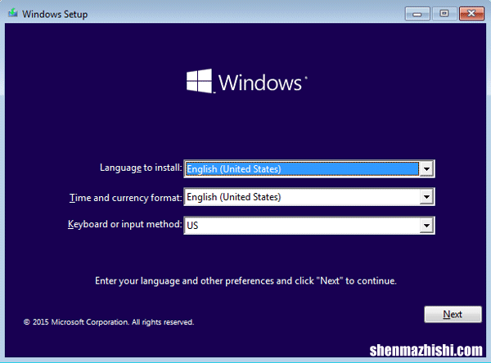Open the Time and currency format combo box
Image resolution: width=491 pixels, height=363 pixels.
click(309, 197)
